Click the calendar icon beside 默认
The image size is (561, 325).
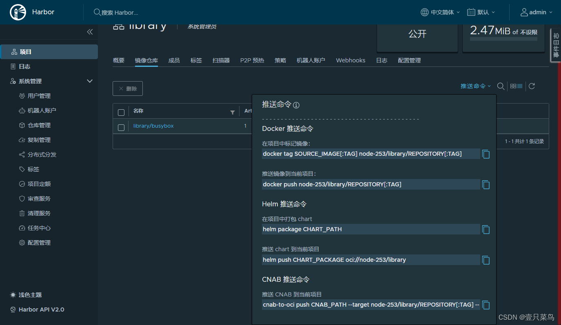tap(471, 12)
